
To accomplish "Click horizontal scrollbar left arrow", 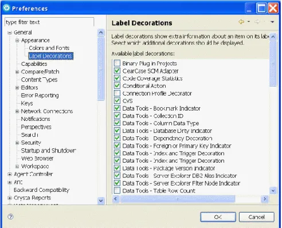I will click(x=115, y=199).
